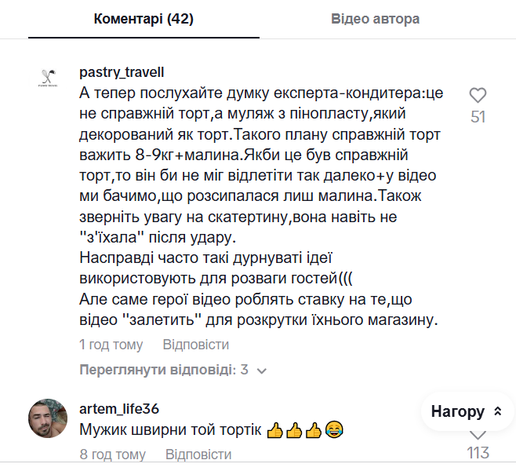Viewport: 516px width, 471px height.
Task: Expand the 3 replies under pastry_travell's comment
Action: pyautogui.click(x=164, y=370)
